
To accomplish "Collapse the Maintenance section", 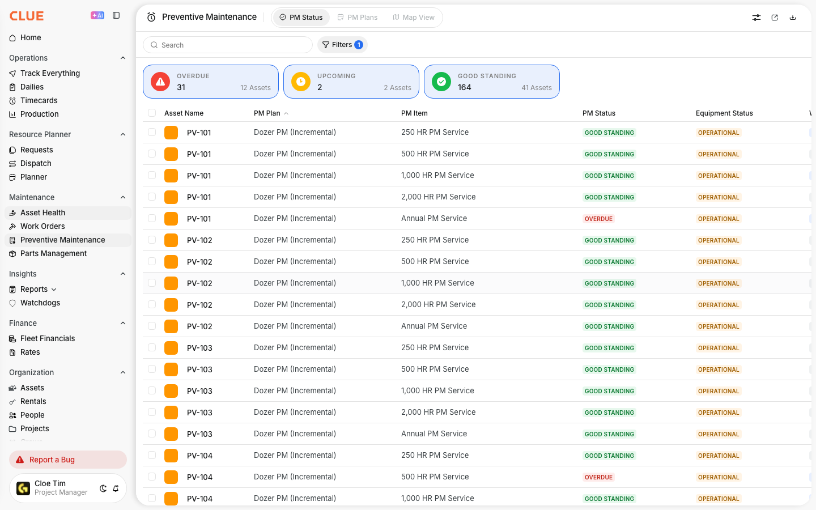I will pyautogui.click(x=123, y=197).
